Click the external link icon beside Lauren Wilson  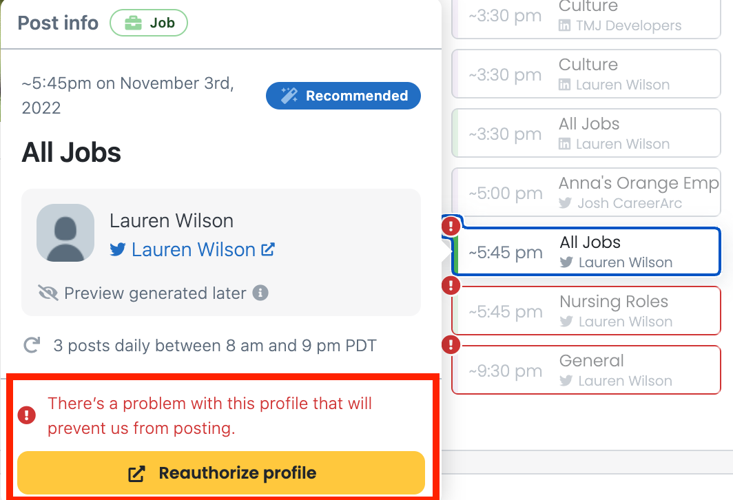coord(268,249)
